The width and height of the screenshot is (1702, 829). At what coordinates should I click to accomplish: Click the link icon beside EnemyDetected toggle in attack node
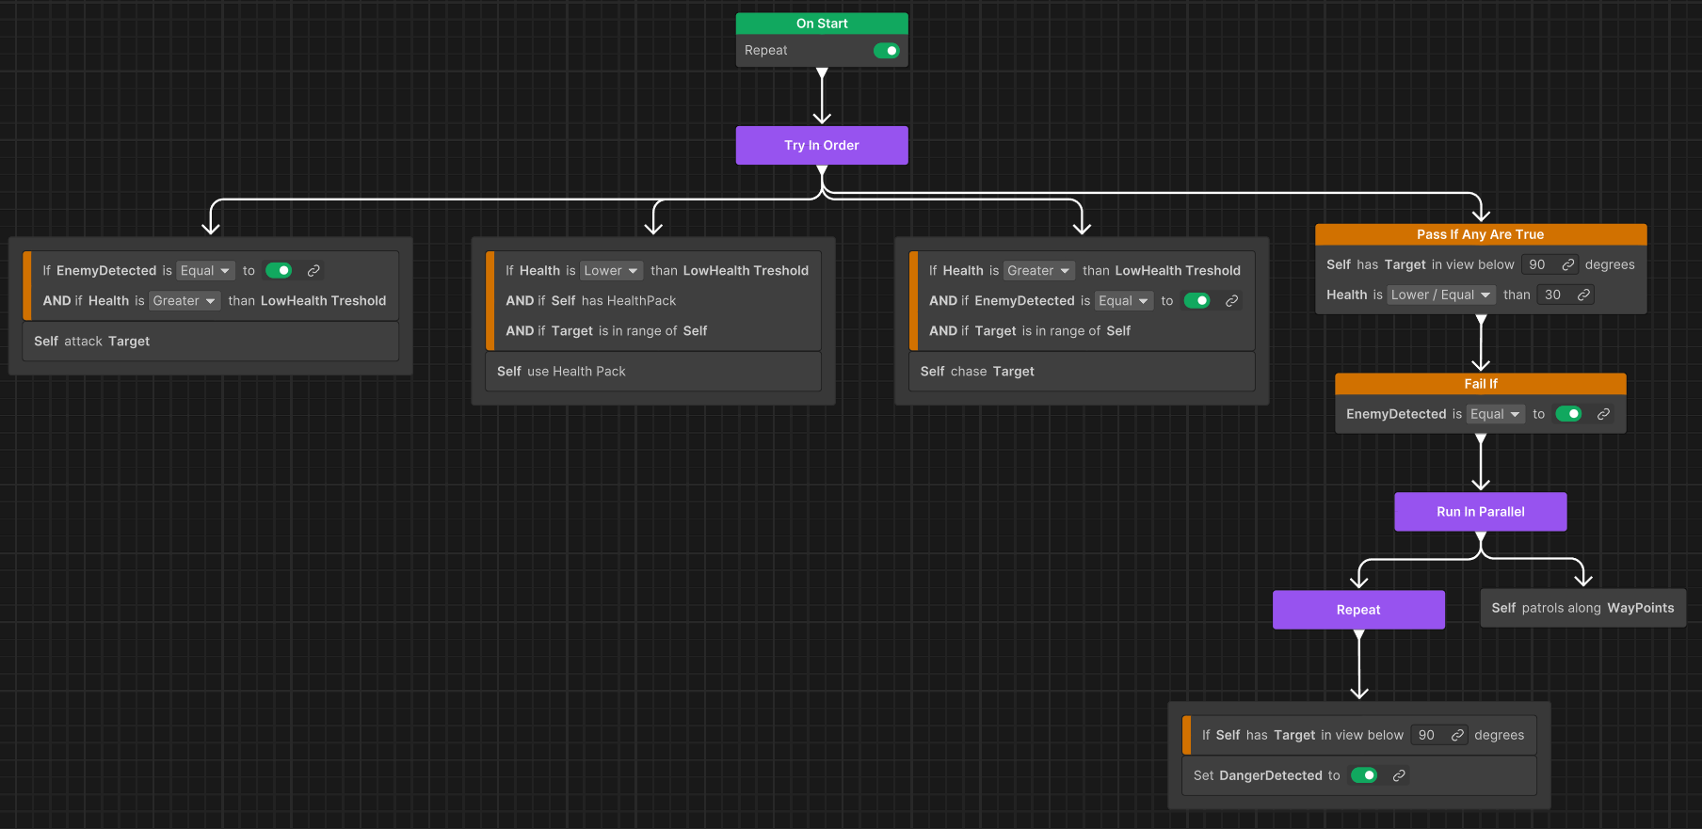tap(313, 271)
